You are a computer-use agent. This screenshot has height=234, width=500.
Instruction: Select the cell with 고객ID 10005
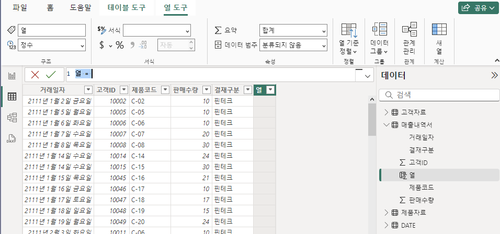coord(111,112)
